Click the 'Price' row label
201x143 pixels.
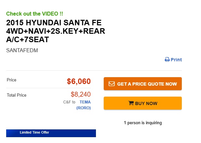11,80
